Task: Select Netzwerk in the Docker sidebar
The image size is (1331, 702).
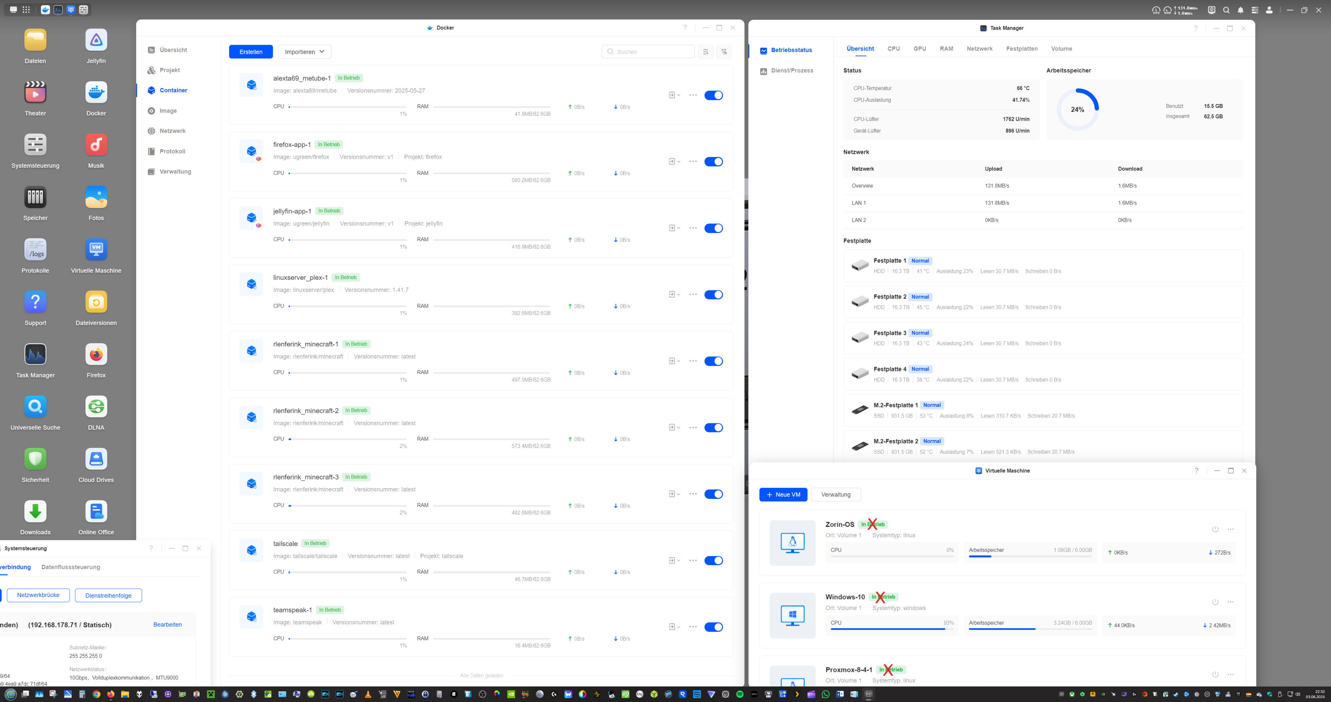Action: point(172,131)
